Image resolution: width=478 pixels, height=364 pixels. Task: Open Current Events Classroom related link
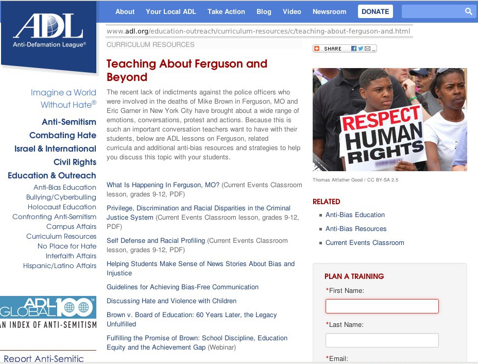click(x=365, y=242)
